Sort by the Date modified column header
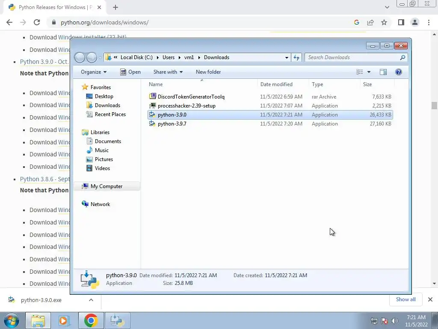This screenshot has width=438, height=329. click(283, 84)
